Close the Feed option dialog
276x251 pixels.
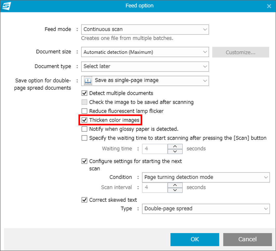(269, 6)
